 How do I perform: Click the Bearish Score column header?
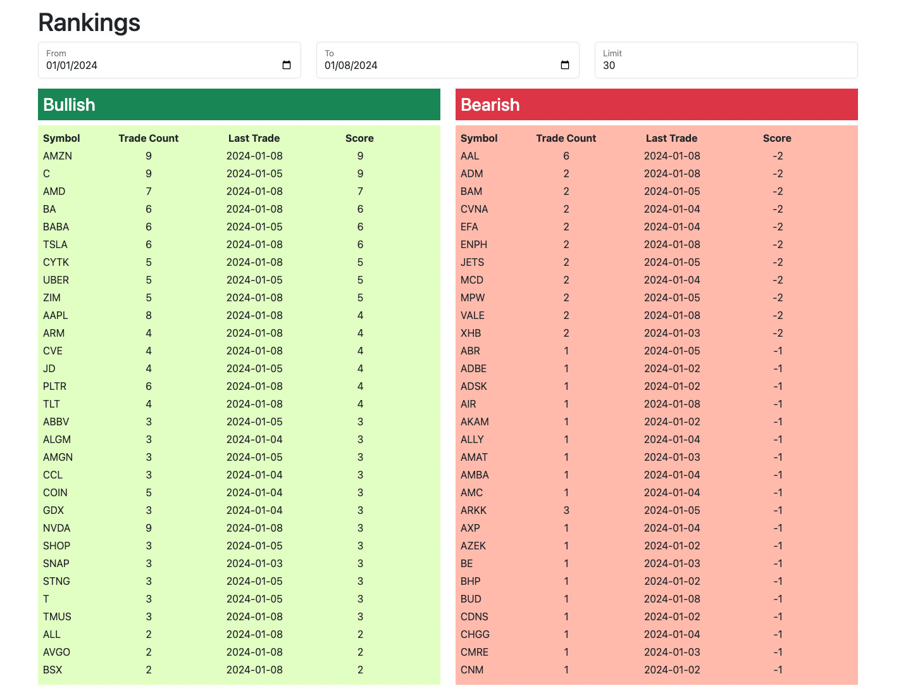tap(777, 138)
